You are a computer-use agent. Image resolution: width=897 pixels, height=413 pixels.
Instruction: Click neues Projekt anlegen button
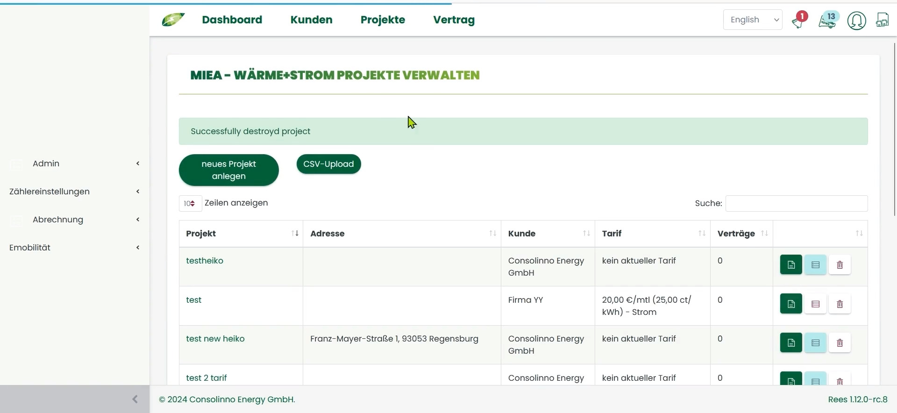(229, 170)
